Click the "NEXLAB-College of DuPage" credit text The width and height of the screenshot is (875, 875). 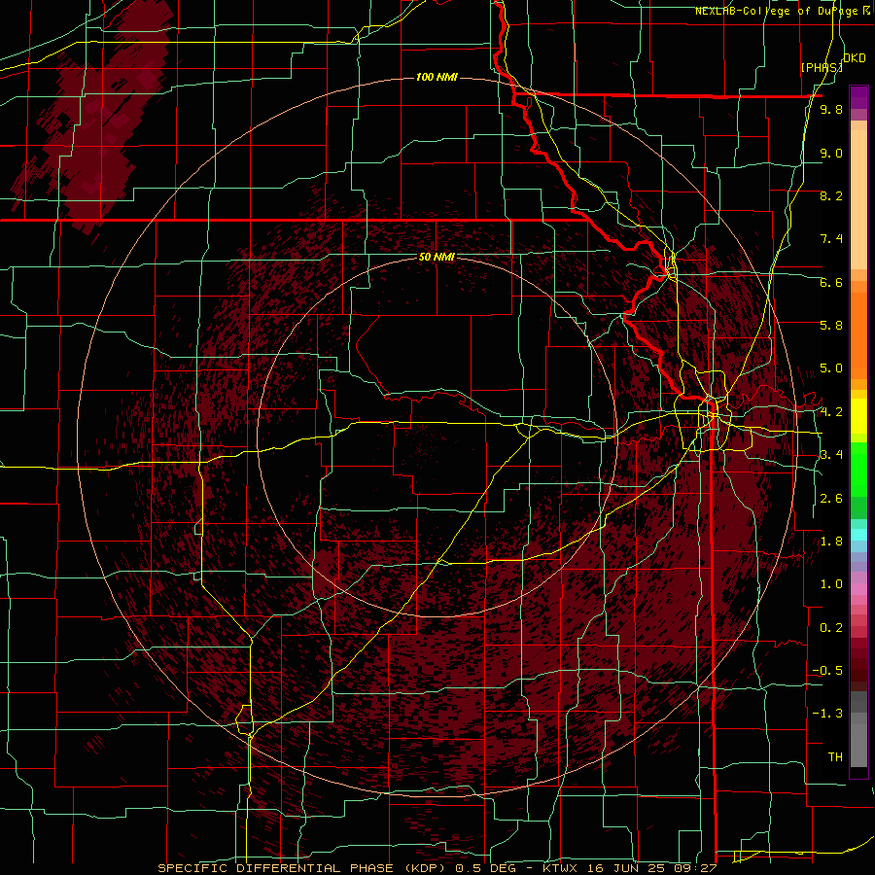click(778, 11)
